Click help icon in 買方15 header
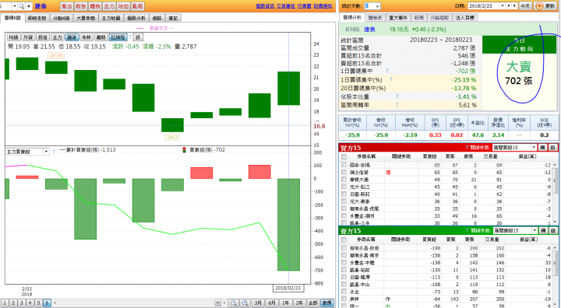This screenshot has width=561, height=308. point(467,148)
